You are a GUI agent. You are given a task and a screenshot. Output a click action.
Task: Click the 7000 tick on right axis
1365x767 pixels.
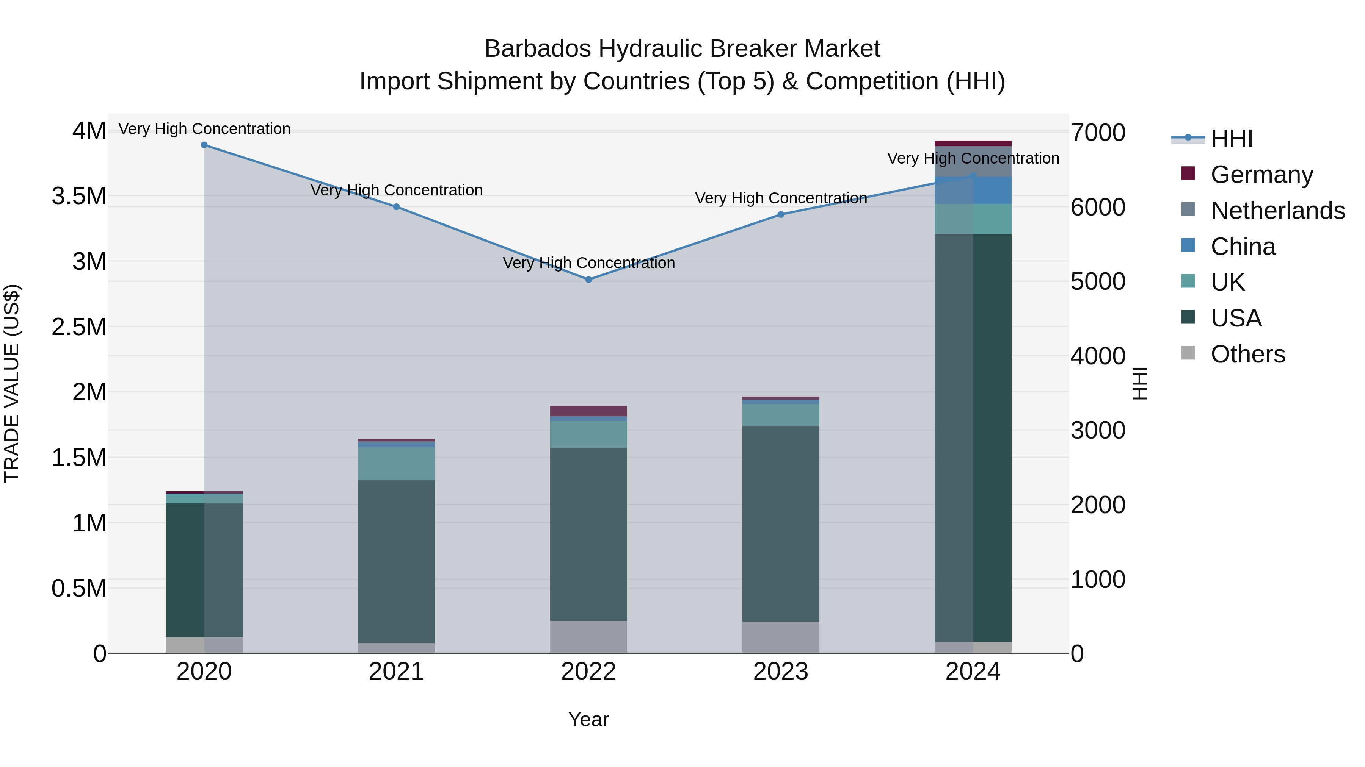click(1098, 132)
